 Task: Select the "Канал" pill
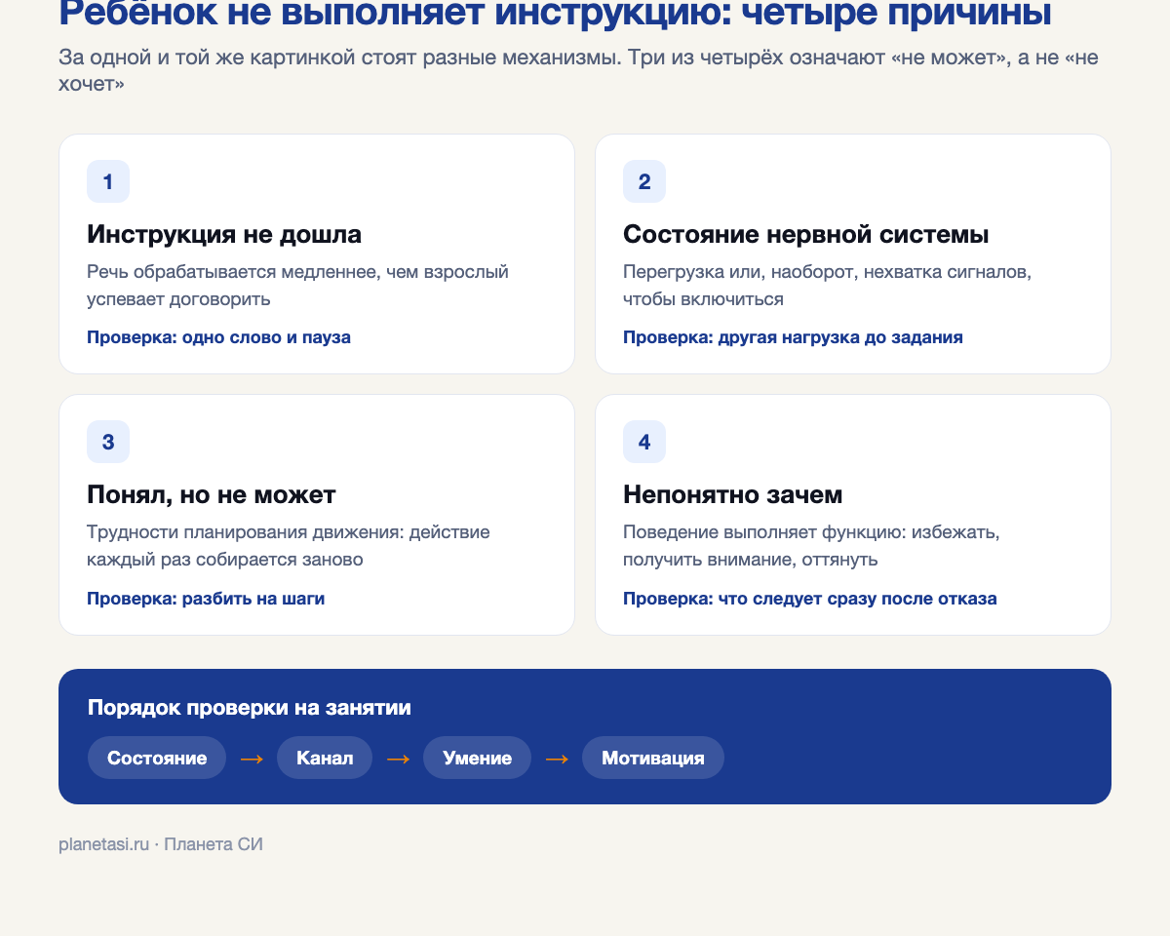325,758
